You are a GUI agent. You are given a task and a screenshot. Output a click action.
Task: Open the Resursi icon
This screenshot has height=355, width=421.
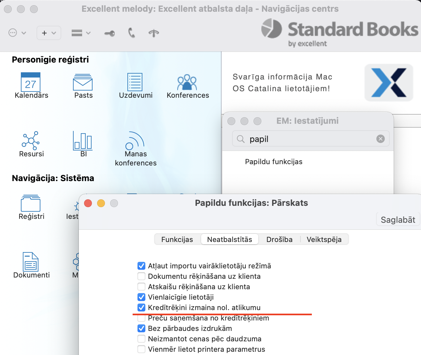click(31, 141)
